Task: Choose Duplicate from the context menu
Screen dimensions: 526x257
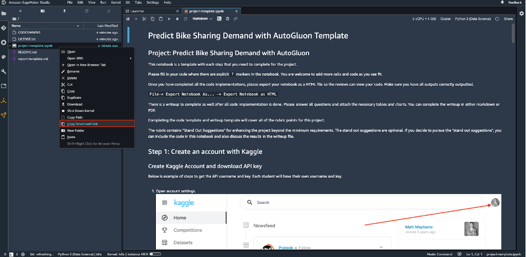Action: click(x=97, y=98)
